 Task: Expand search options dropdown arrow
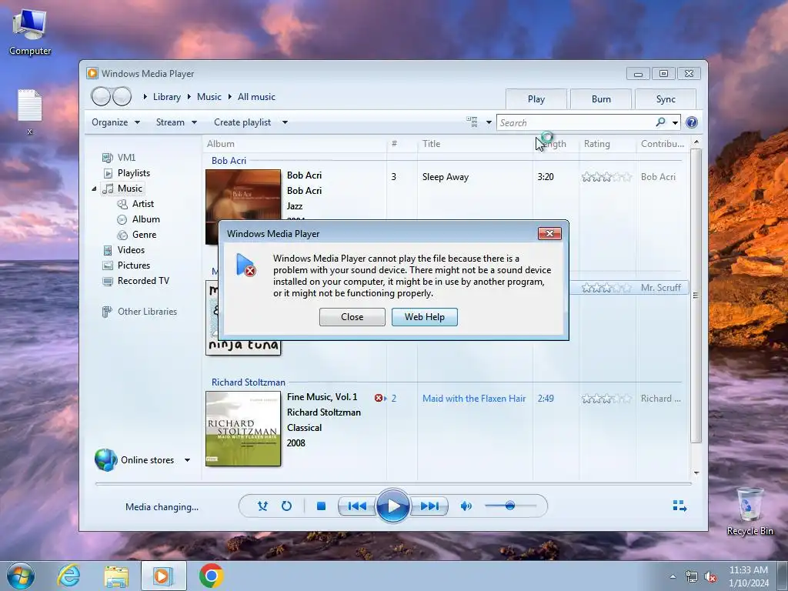(675, 122)
